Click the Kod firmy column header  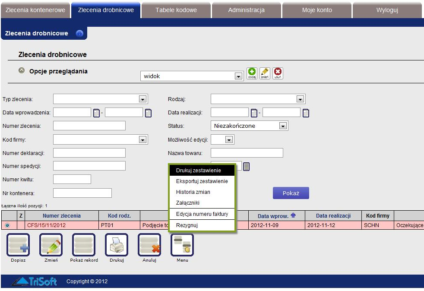378,216
